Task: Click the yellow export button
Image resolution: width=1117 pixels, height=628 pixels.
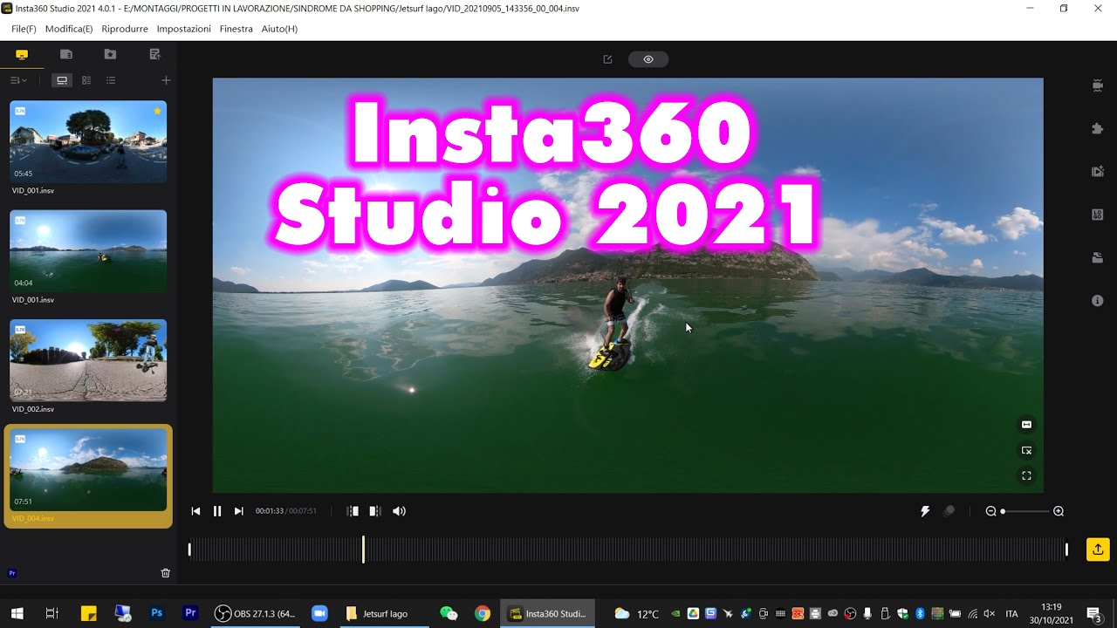Action: pyautogui.click(x=1097, y=549)
